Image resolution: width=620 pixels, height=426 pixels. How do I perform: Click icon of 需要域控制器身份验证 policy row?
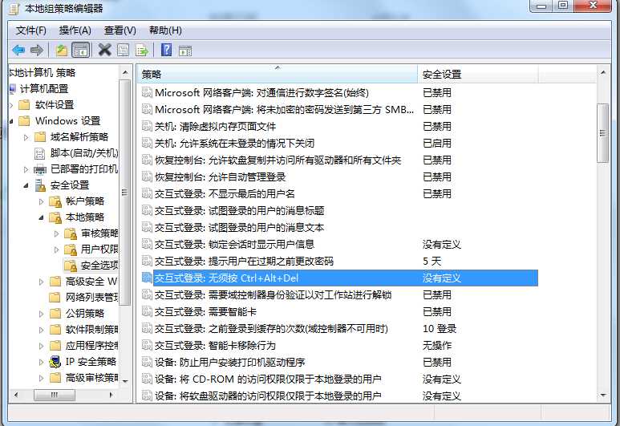(x=147, y=294)
